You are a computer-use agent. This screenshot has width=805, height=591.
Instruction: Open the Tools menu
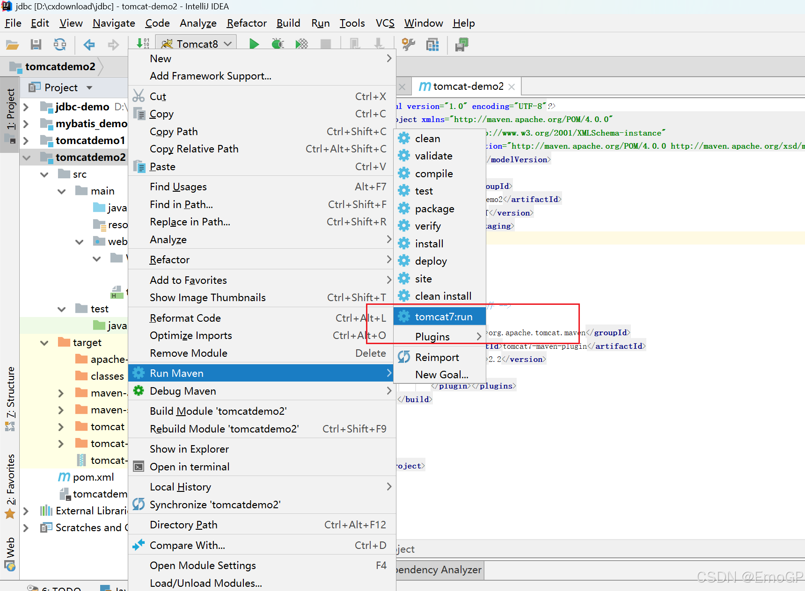(x=352, y=23)
